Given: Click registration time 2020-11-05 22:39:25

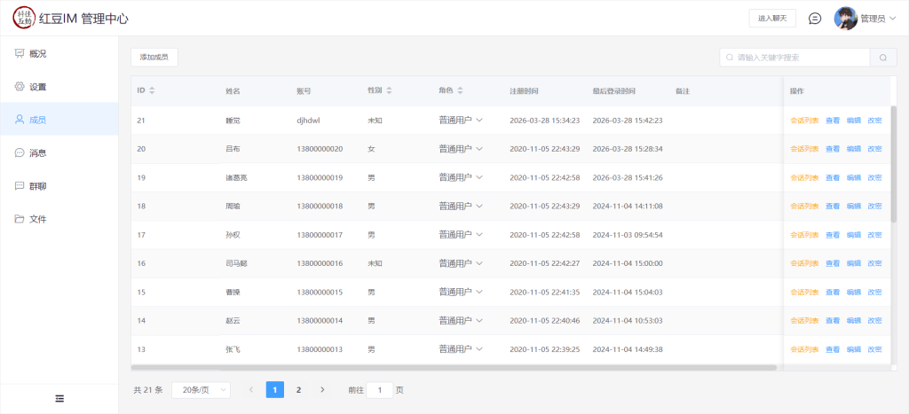Looking at the screenshot, I should pos(545,350).
